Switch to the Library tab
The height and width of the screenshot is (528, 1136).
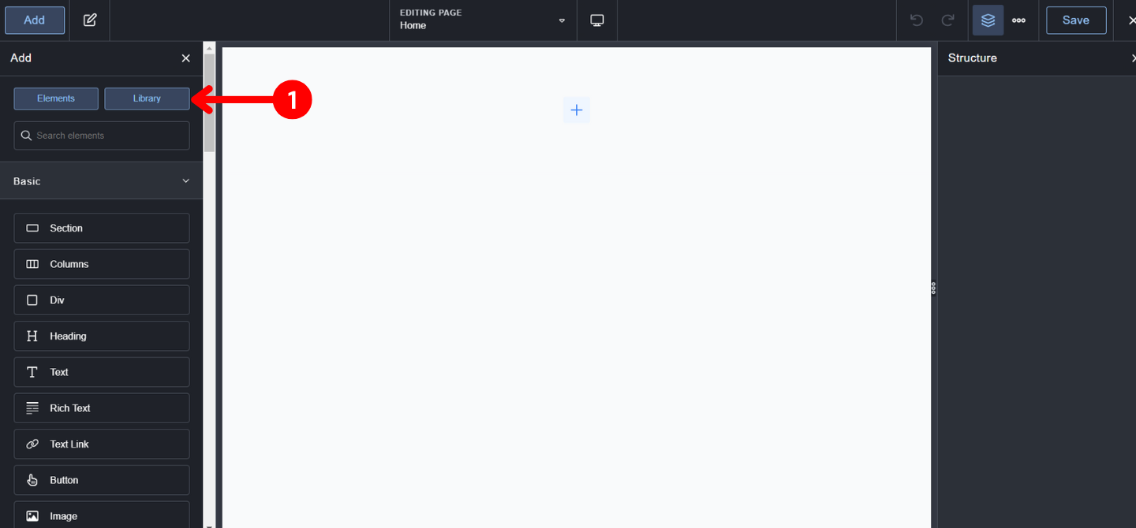pyautogui.click(x=147, y=99)
